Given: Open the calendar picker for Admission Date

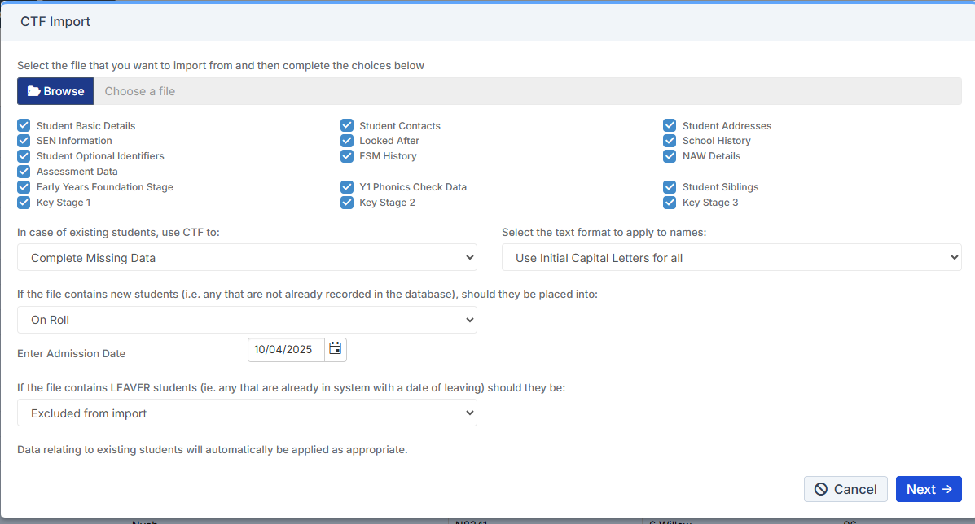Looking at the screenshot, I should [335, 350].
